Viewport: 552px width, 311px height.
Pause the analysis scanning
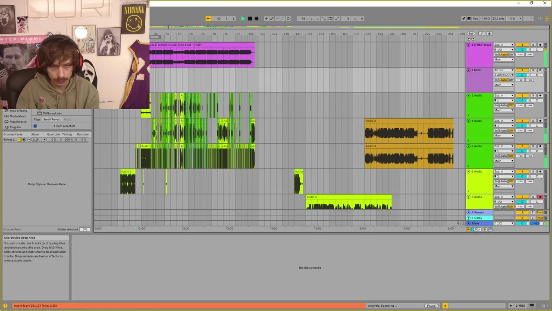point(431,306)
